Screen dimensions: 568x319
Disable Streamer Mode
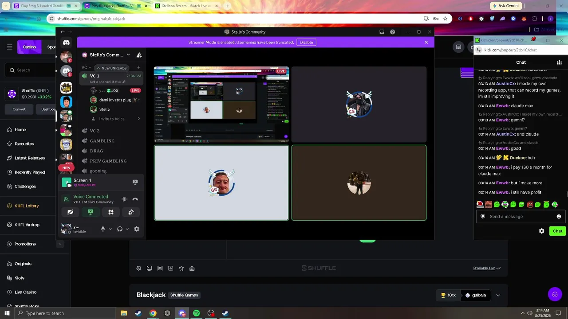(306, 43)
